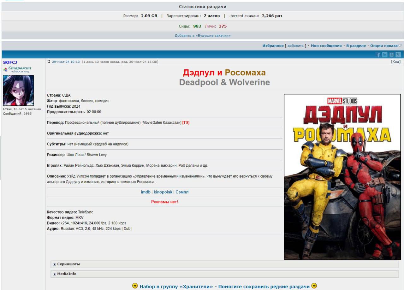Viewport: 404px width, 290px height.
Task: Click the Facebook share icon
Action: 378,55
